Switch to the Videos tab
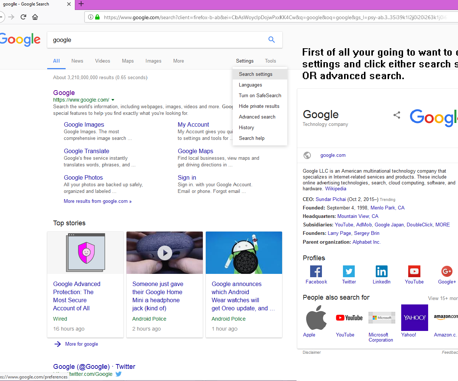Image resolution: width=458 pixels, height=381 pixels. [103, 61]
